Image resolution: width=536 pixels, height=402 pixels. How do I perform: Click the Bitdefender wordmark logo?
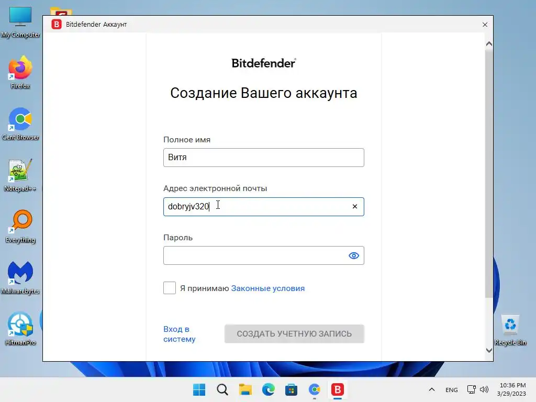(264, 63)
